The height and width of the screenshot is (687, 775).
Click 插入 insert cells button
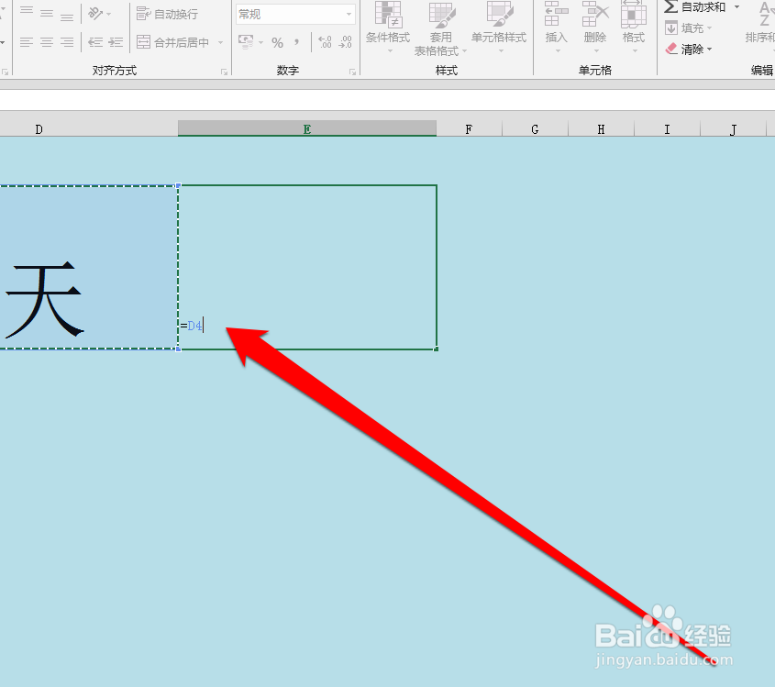click(x=556, y=28)
